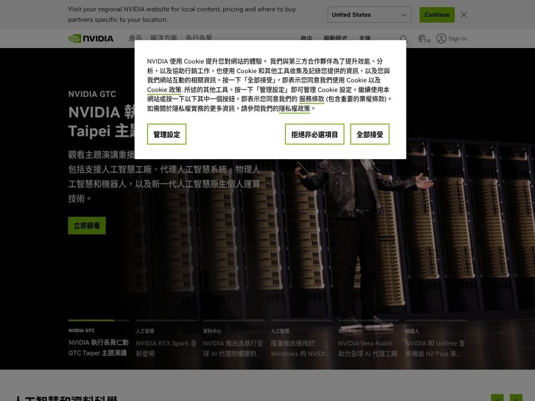Select the NVIDIA GTC Taipei 主題演講 carousel slide
Viewport: 535px width, 401px height.
pos(99,339)
